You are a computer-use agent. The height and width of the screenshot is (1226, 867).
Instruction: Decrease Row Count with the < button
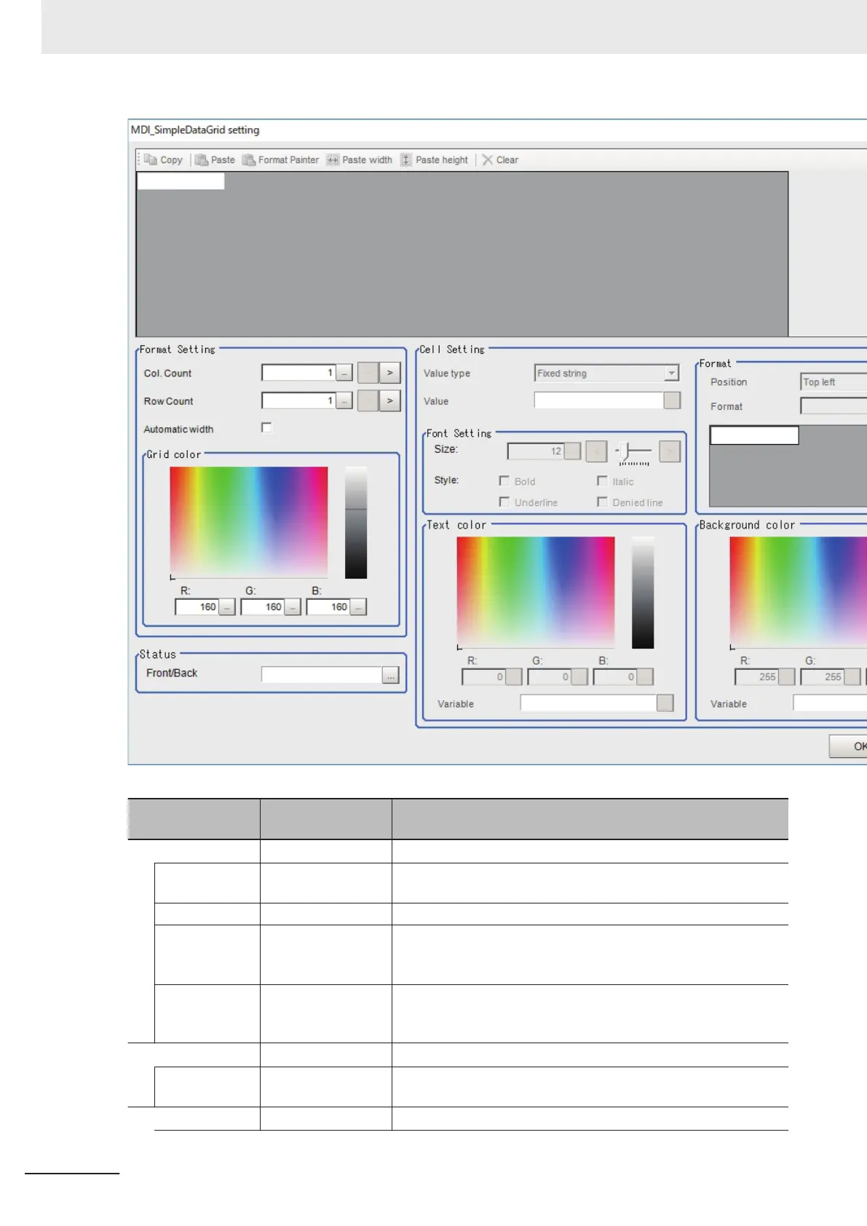pyautogui.click(x=368, y=400)
